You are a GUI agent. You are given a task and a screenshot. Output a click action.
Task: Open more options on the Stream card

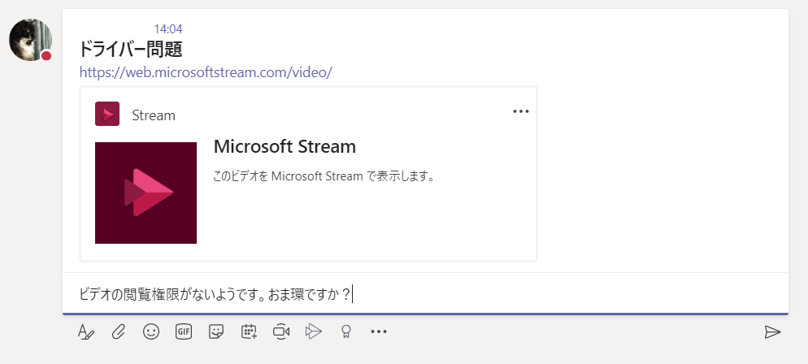coord(521,112)
